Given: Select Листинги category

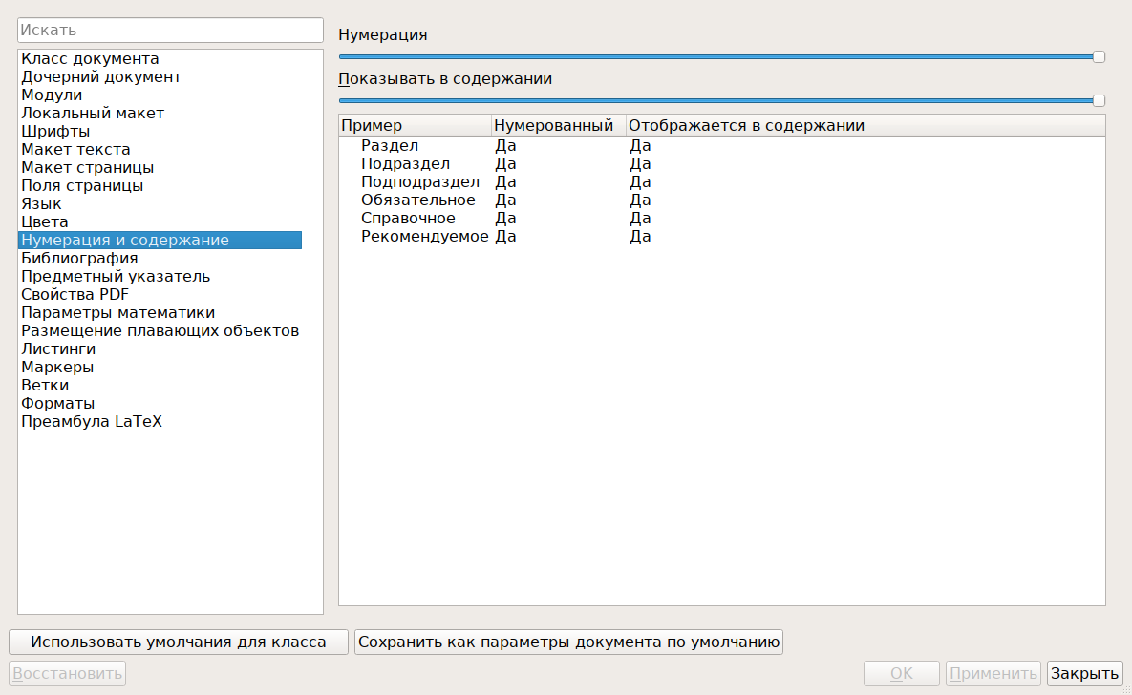Looking at the screenshot, I should [160, 348].
